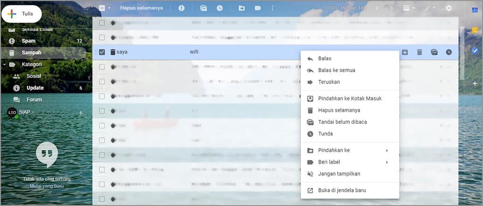Viewport: 483px width, 206px height.
Task: Open the Google Tasks icon in side panel
Action: click(x=475, y=50)
